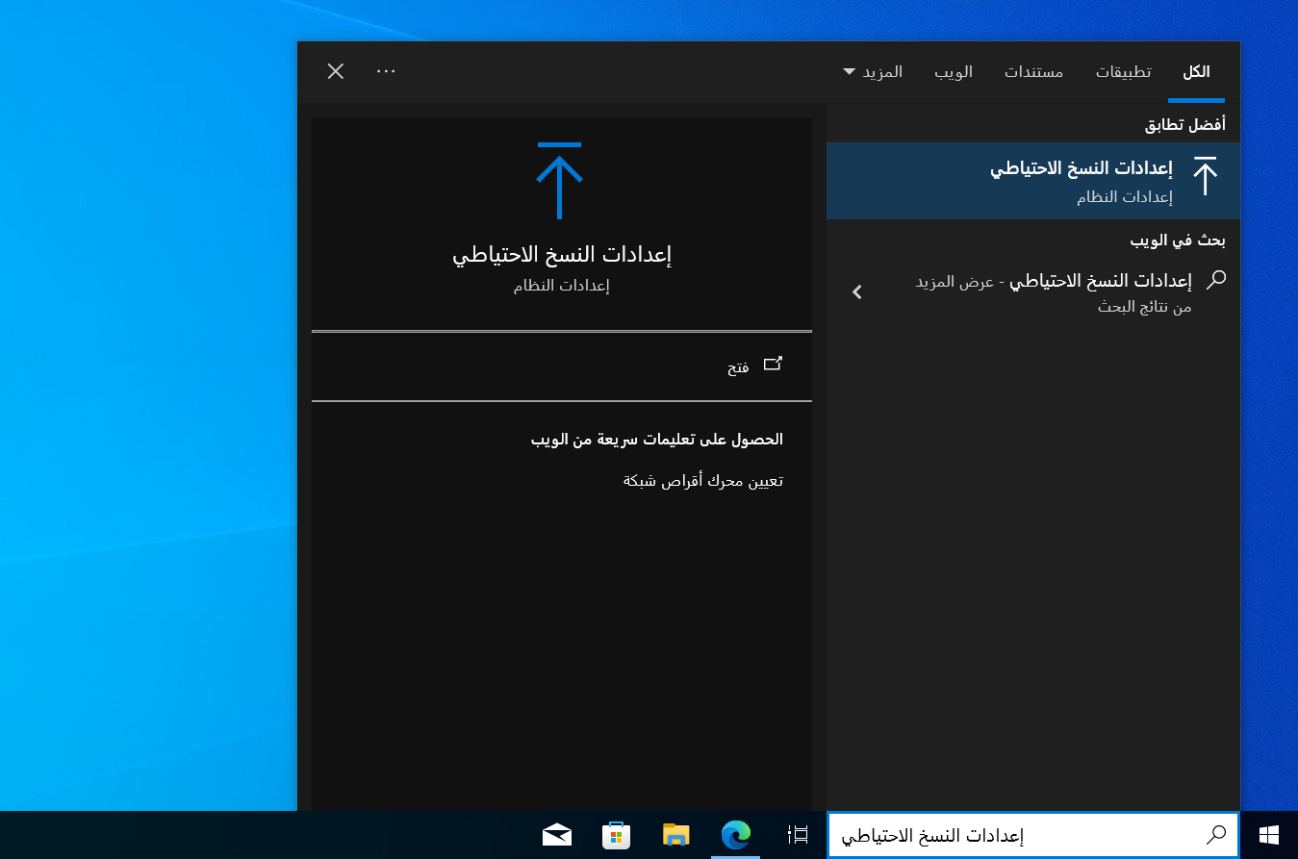The image size is (1298, 859).
Task: Click the large backup arrow in the preview pane
Action: click(x=559, y=181)
